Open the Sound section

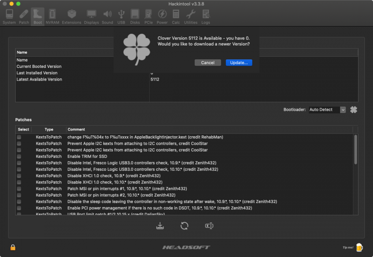[107, 17]
